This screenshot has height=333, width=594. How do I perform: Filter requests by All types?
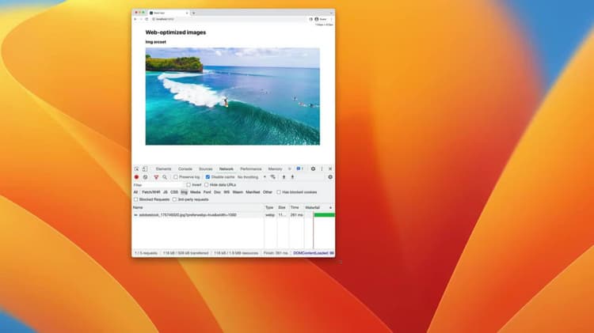coord(135,192)
